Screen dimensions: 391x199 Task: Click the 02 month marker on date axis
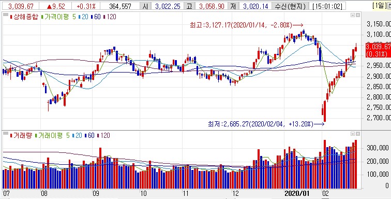click(x=325, y=193)
